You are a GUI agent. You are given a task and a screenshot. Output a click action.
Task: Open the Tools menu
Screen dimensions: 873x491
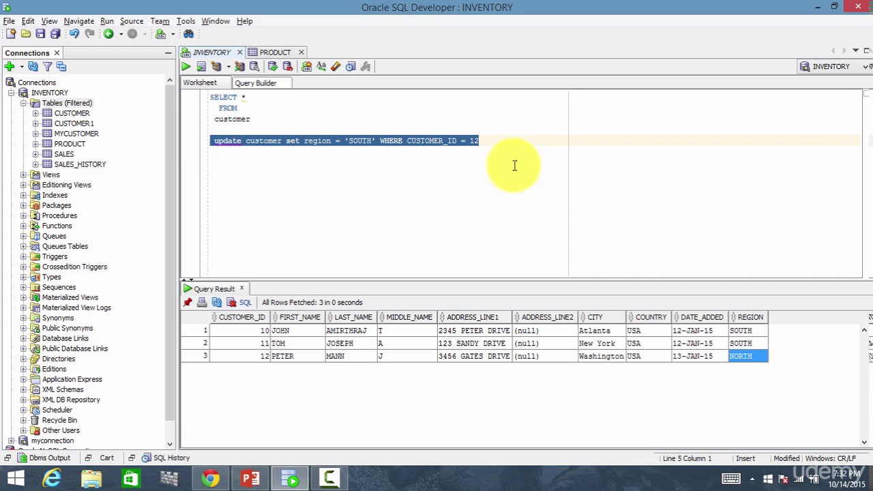(x=186, y=21)
